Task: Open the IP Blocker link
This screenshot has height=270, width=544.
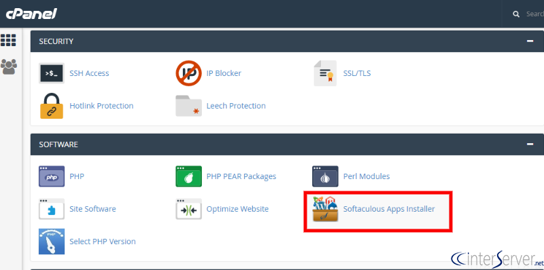Action: pyautogui.click(x=224, y=73)
